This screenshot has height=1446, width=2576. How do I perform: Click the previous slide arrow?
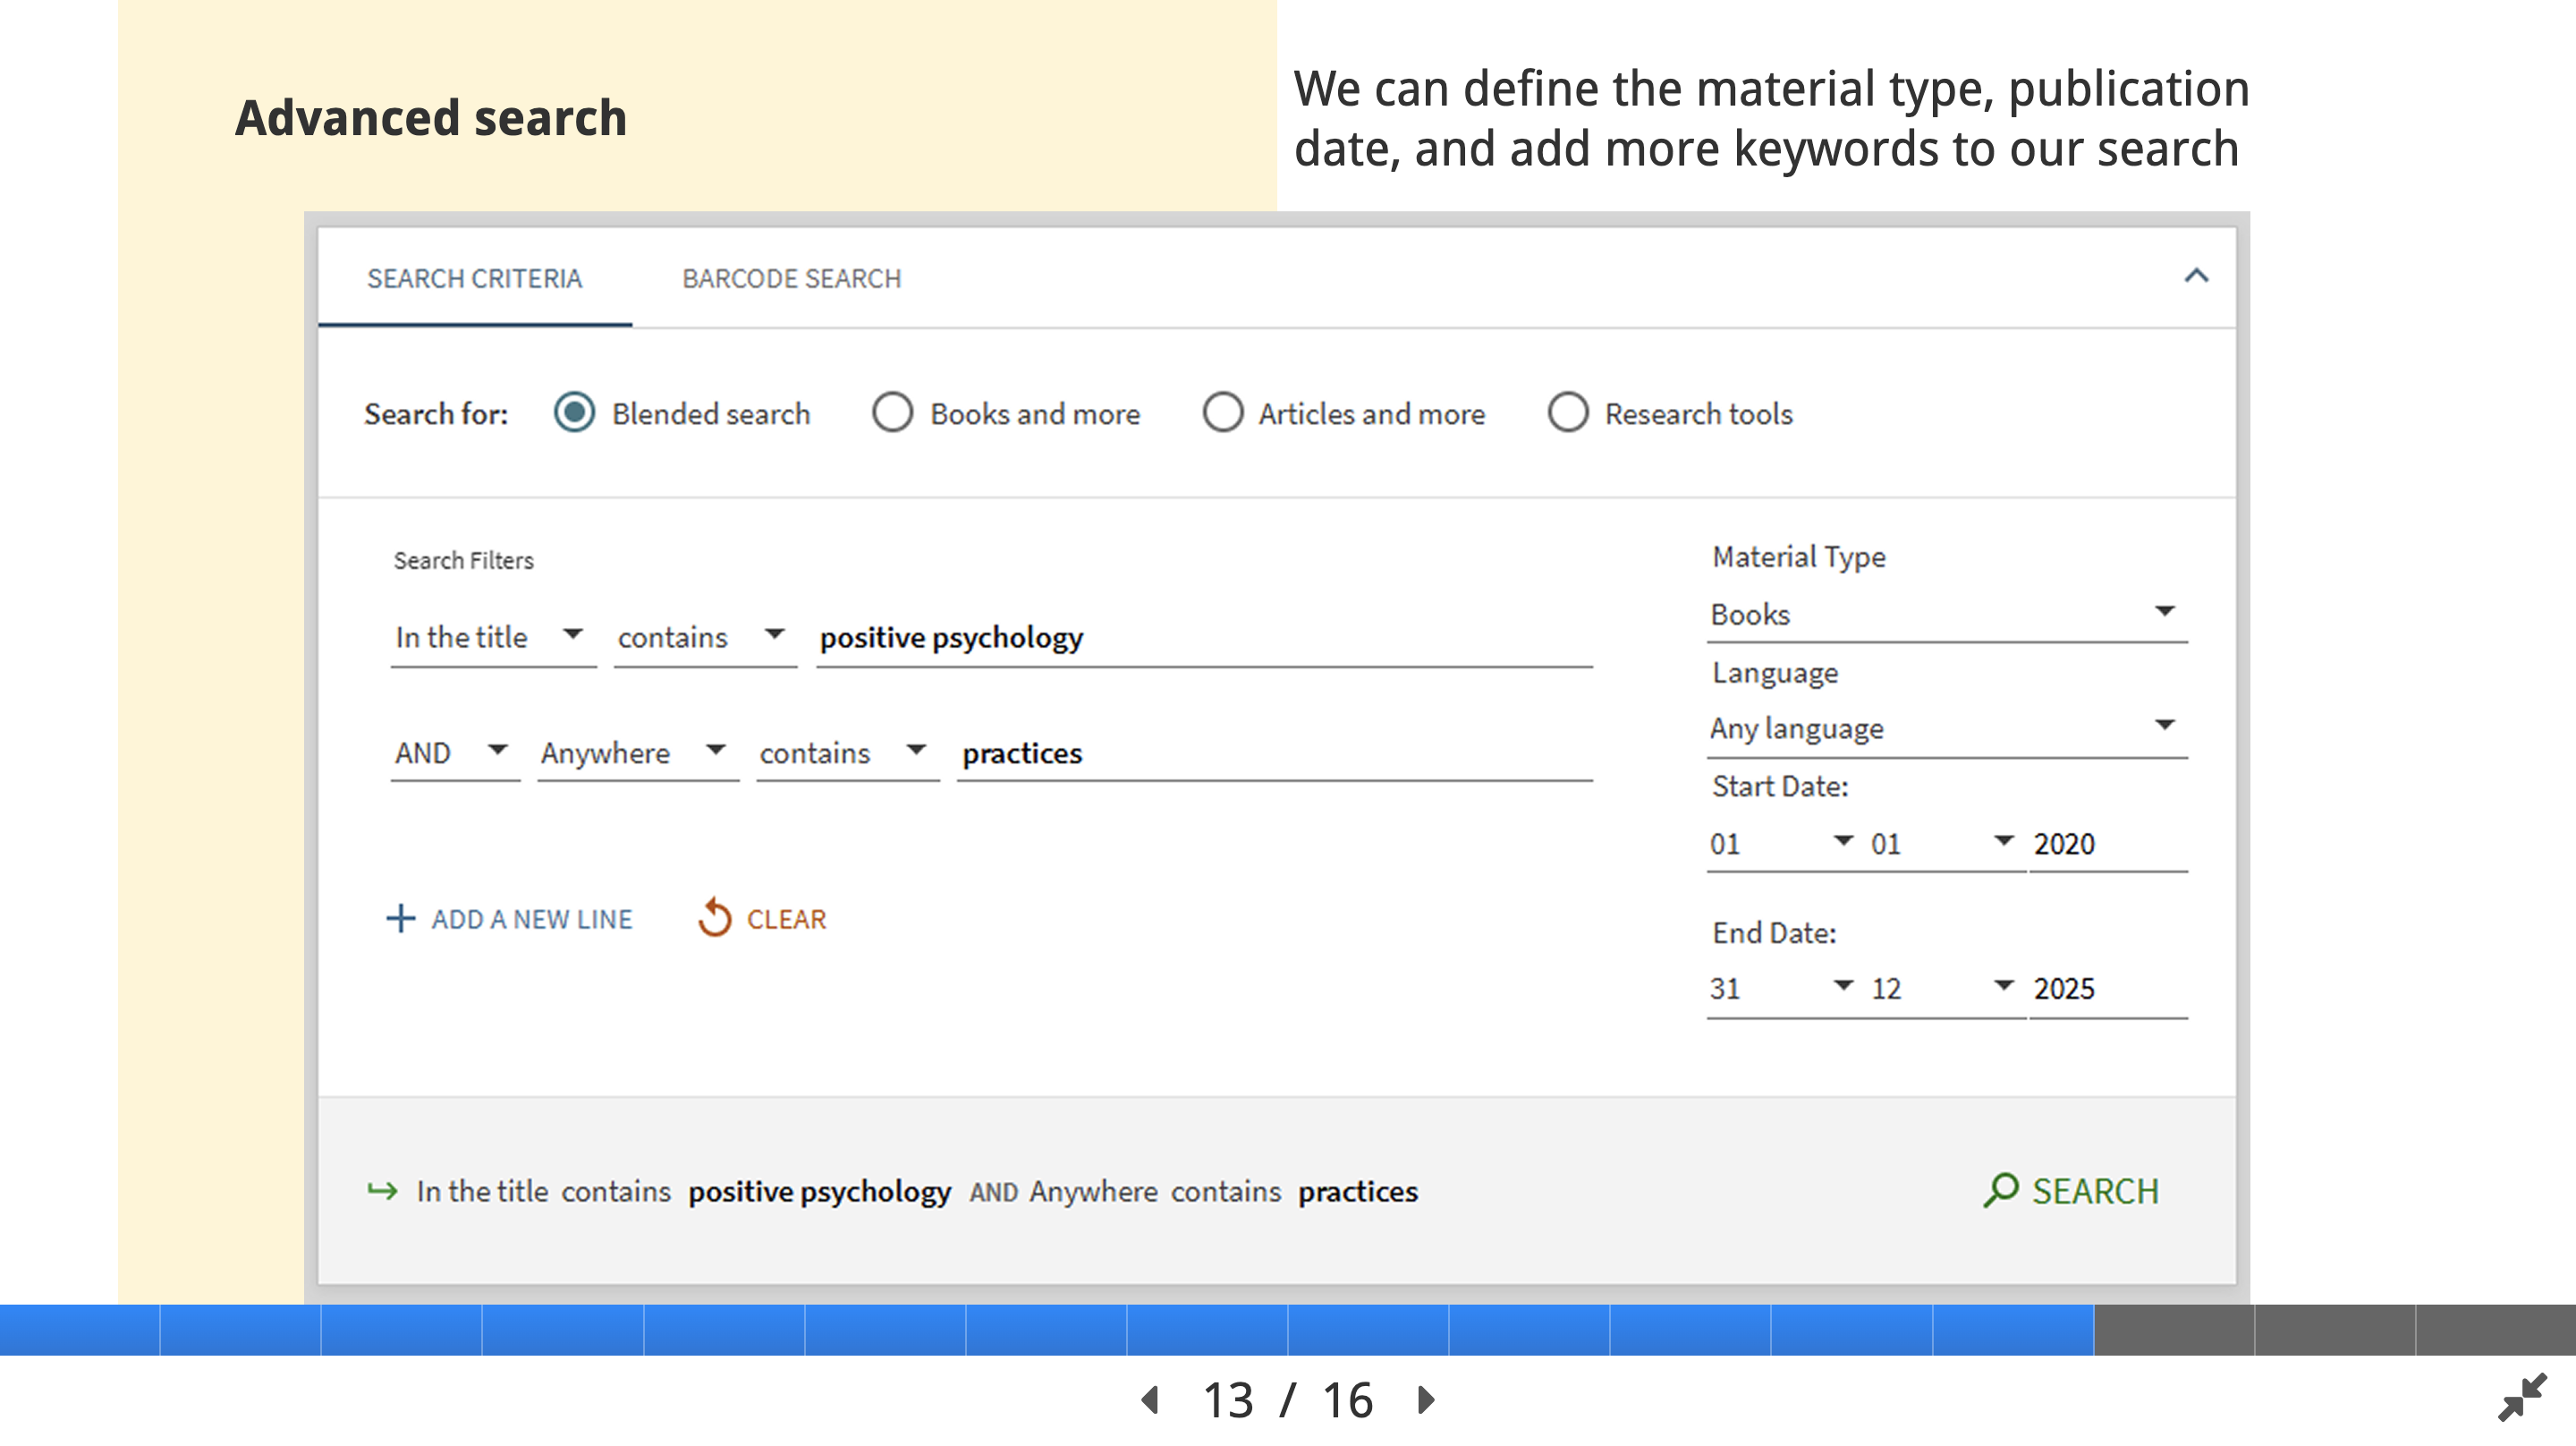[x=1150, y=1400]
